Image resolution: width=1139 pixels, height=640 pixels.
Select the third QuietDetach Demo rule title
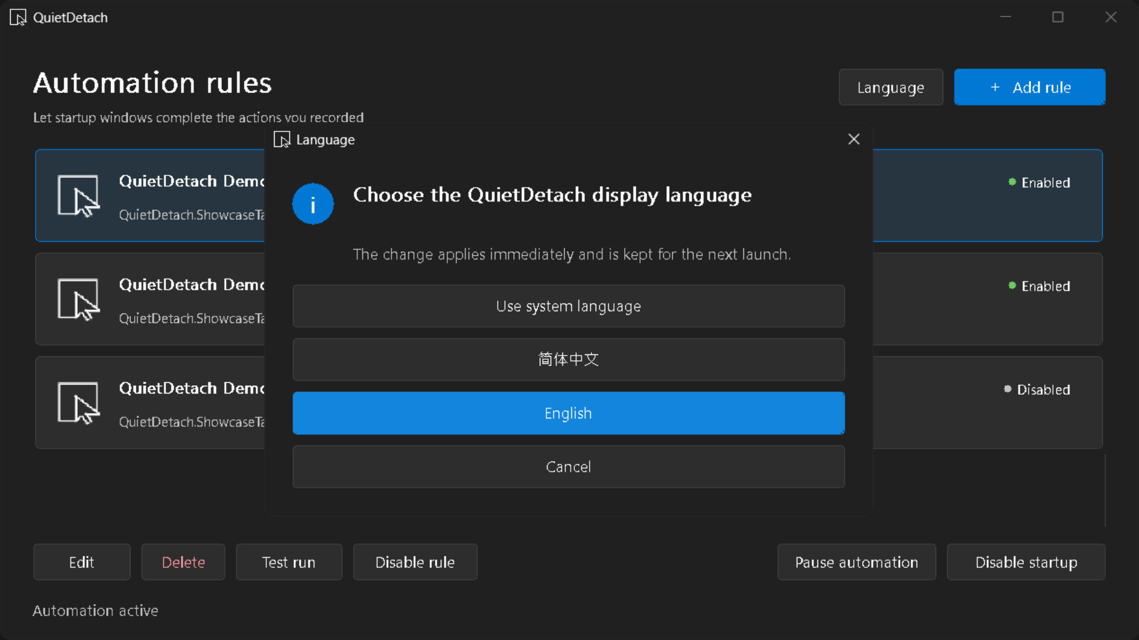point(191,388)
